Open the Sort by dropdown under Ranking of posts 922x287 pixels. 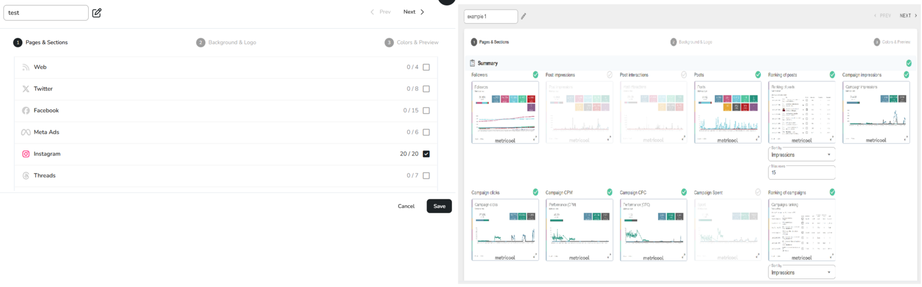801,154
